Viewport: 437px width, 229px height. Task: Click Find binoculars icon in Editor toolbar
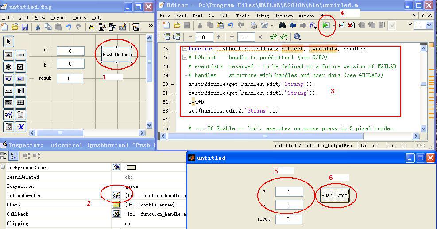[x=282, y=25]
